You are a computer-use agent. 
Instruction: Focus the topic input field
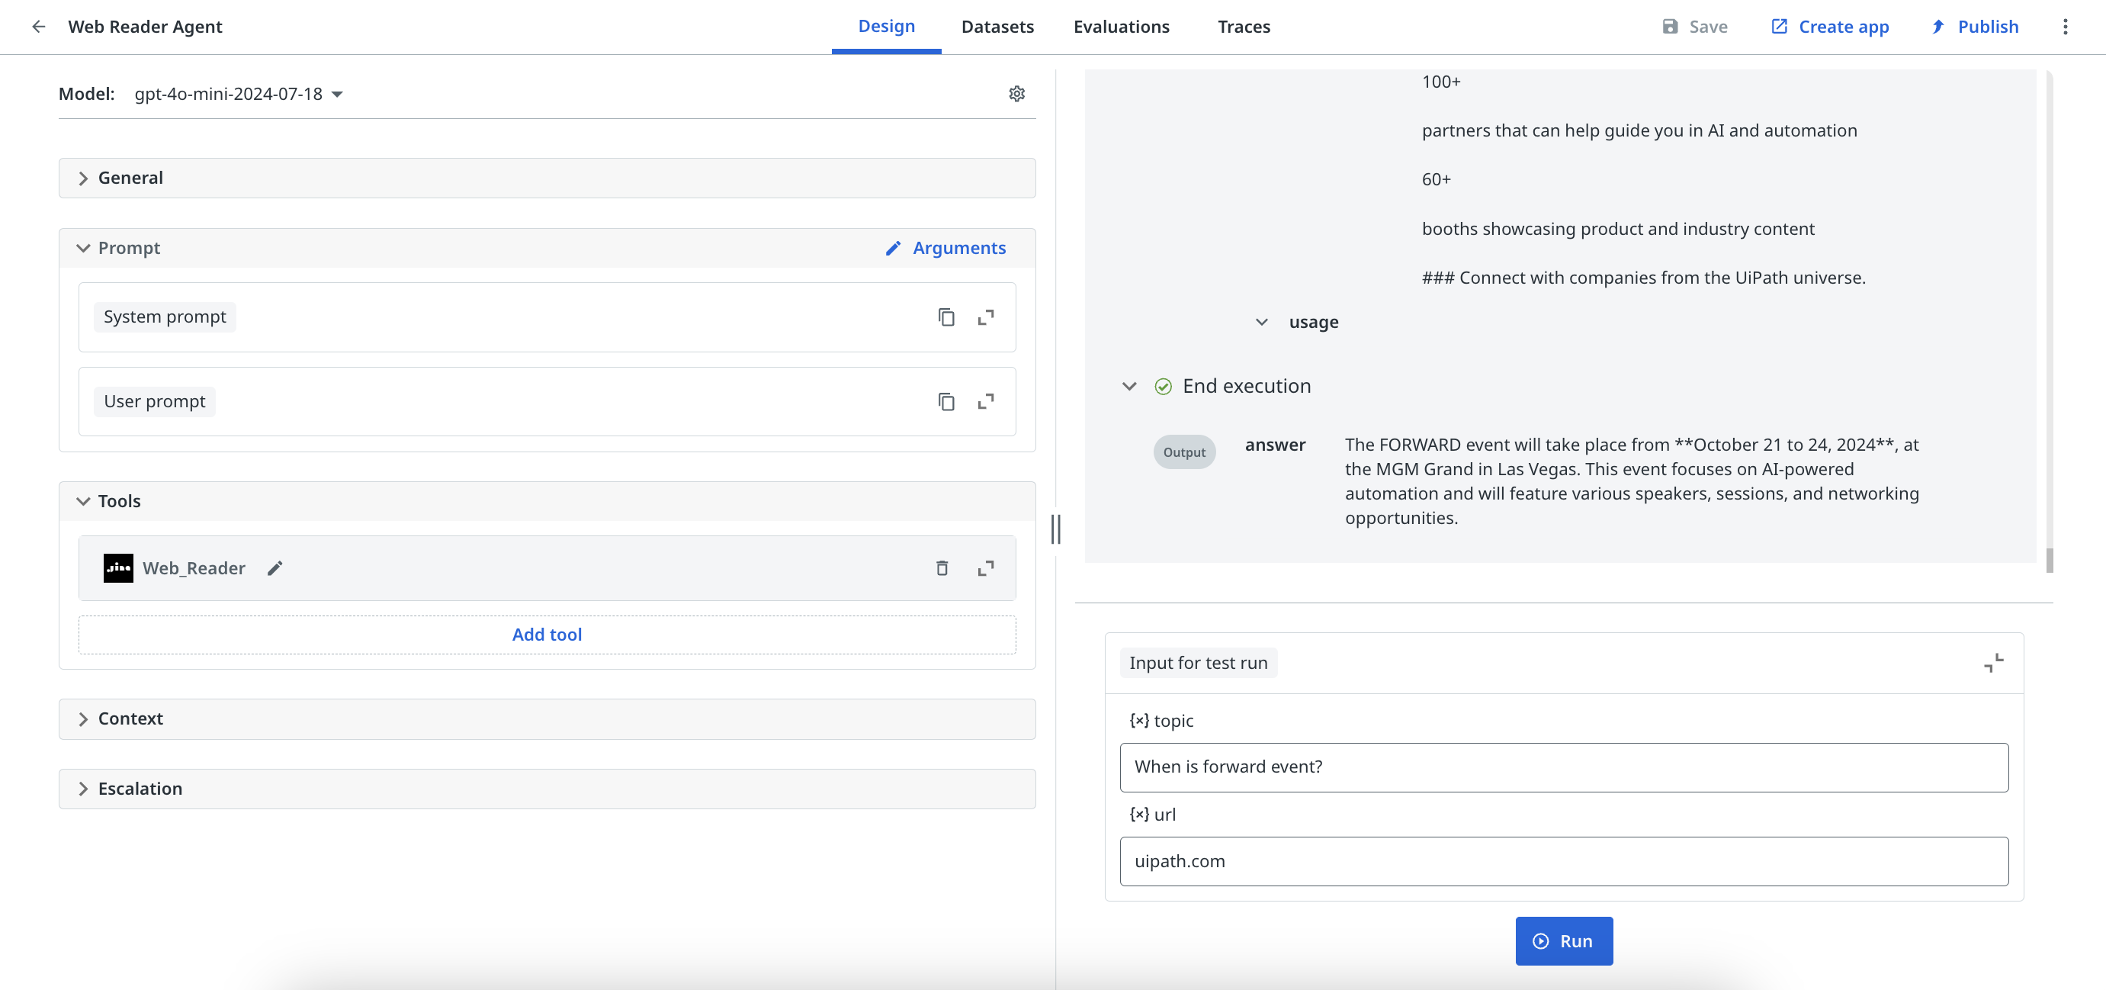(1563, 767)
